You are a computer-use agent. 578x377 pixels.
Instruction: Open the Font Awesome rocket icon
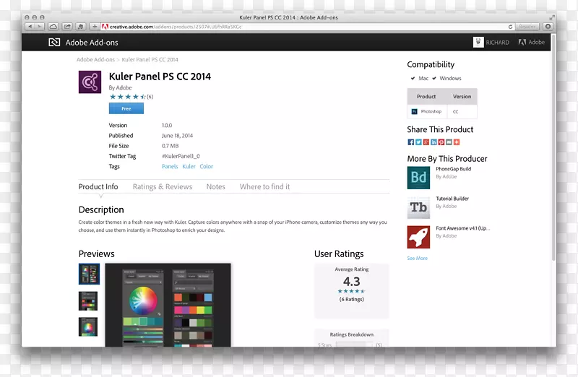pyautogui.click(x=418, y=237)
